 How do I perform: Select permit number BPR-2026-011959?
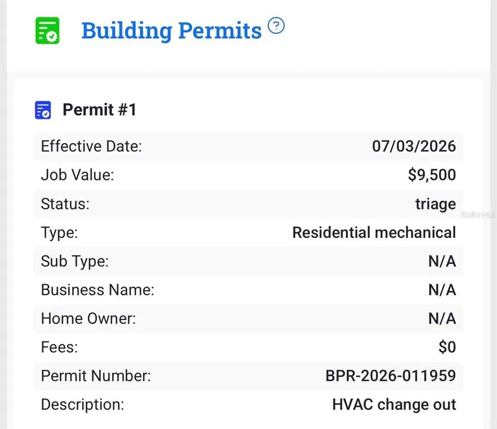click(391, 376)
